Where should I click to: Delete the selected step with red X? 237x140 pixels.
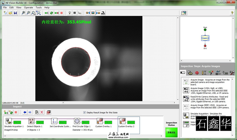42,112
